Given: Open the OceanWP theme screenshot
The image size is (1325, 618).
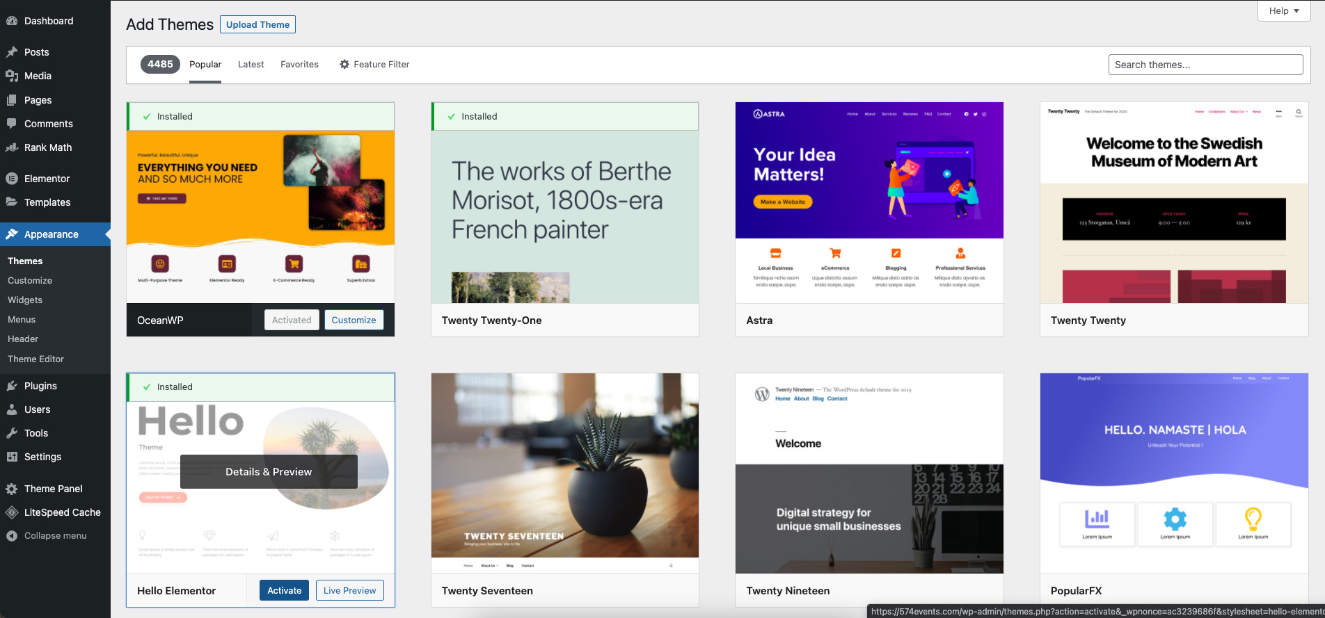Looking at the screenshot, I should click(260, 216).
